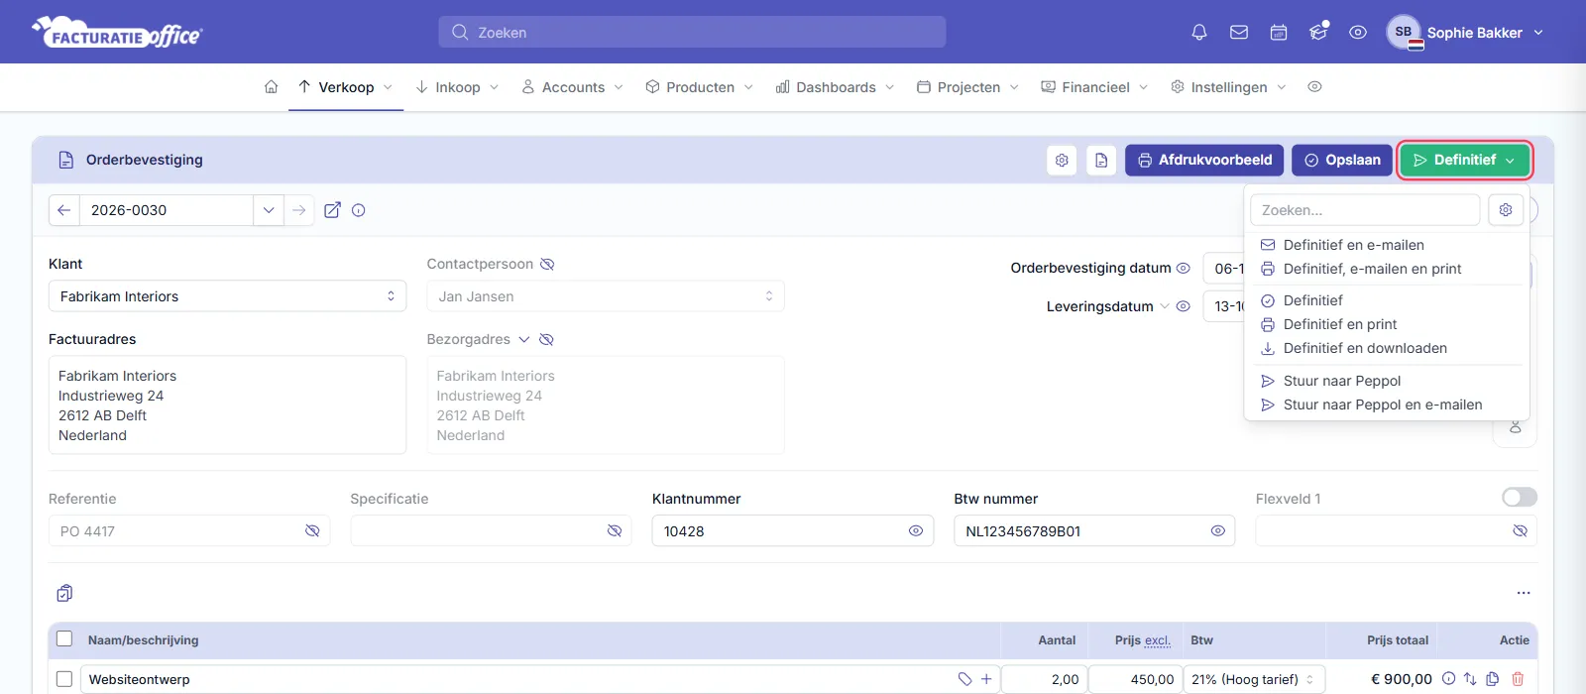
Task: Toggle visibility of the Bezorgadres field
Action: click(546, 339)
